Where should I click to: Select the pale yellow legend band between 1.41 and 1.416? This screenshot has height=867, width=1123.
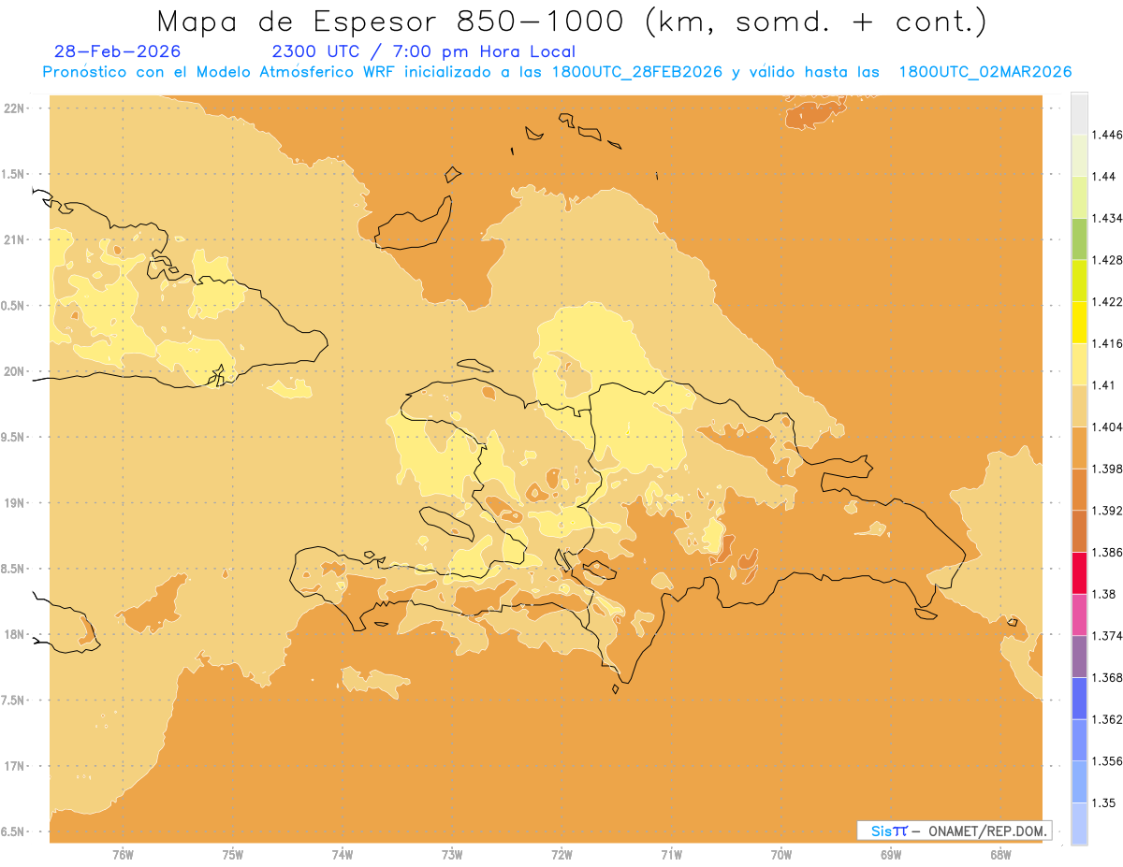tap(1079, 364)
